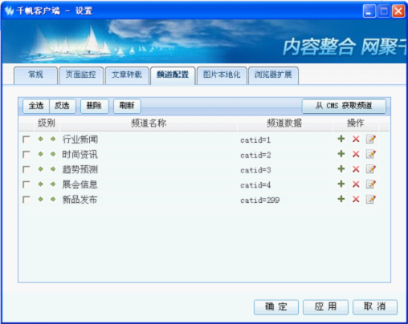Check the 展会信息 row checkbox
Viewport: 408px width, 324px height.
pyautogui.click(x=27, y=184)
